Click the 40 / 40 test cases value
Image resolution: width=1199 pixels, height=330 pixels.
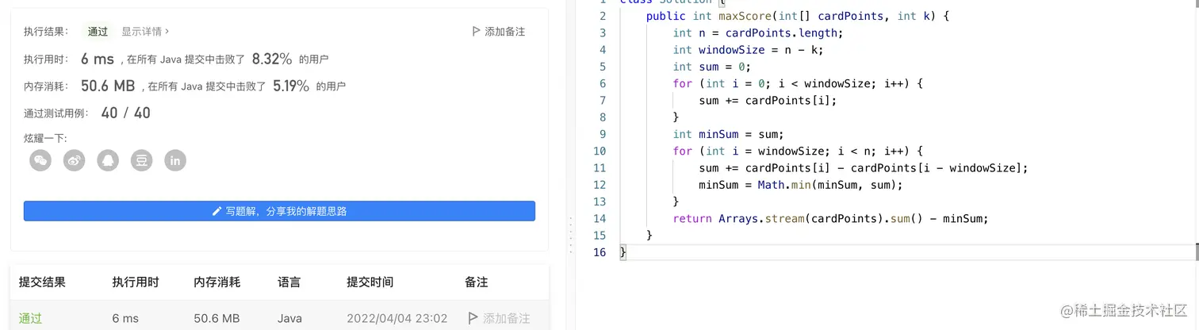point(126,113)
